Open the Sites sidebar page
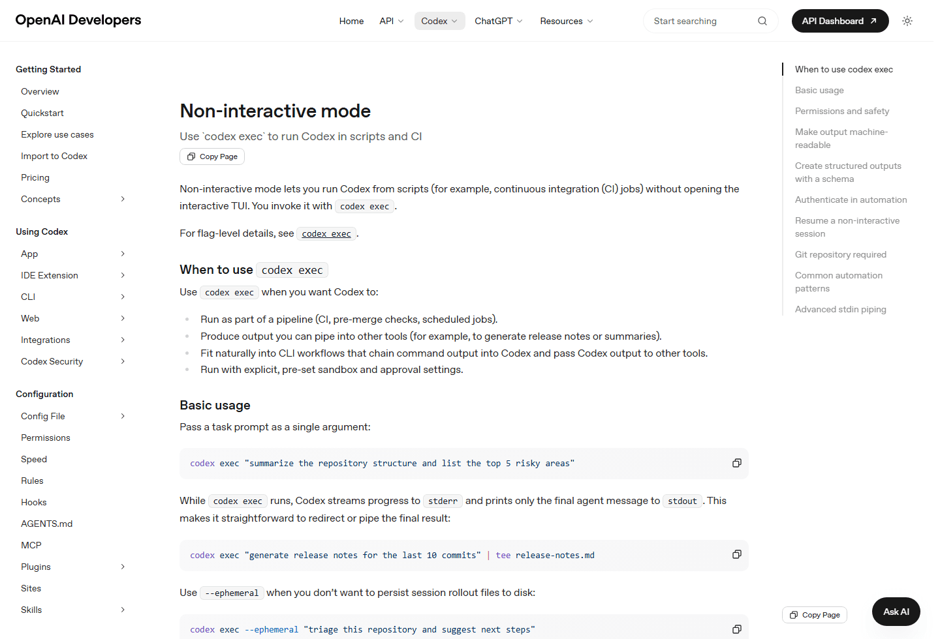The height and width of the screenshot is (639, 940). coord(31,588)
